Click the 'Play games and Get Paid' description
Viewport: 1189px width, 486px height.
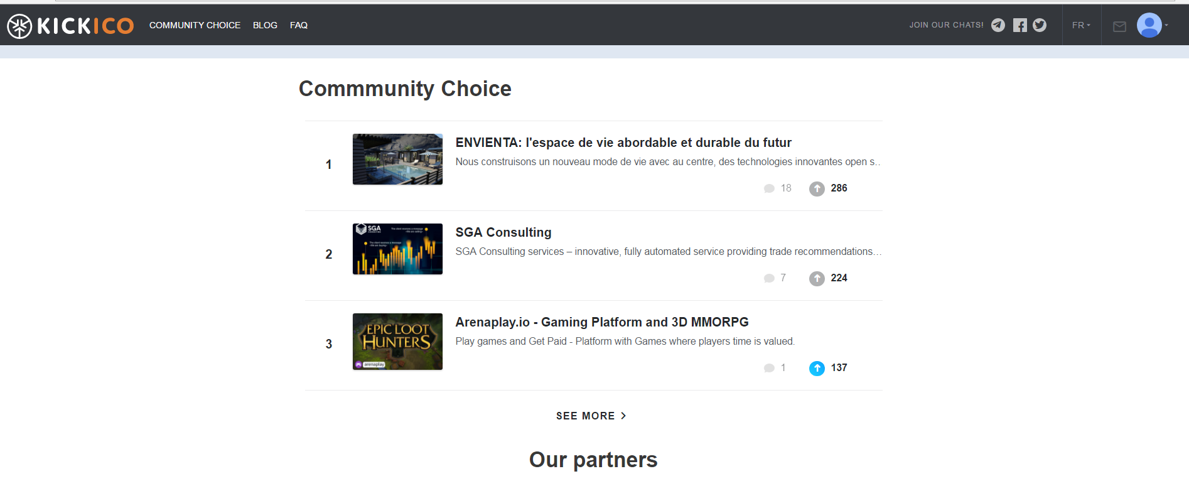point(625,342)
